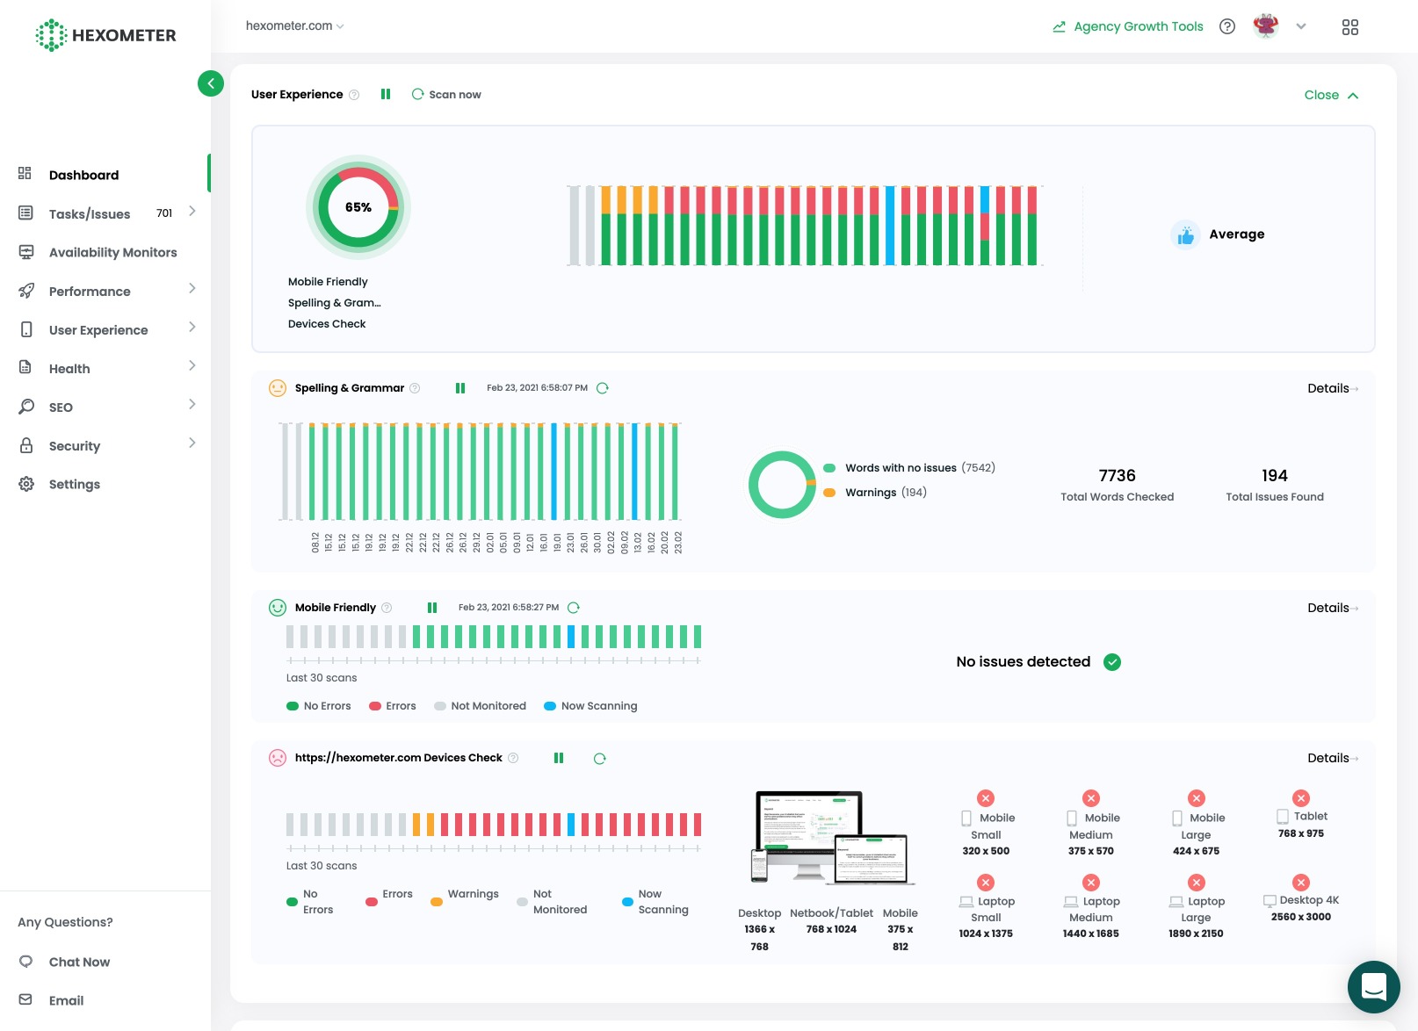Refresh the Devices Check scan
The image size is (1418, 1031).
point(600,759)
